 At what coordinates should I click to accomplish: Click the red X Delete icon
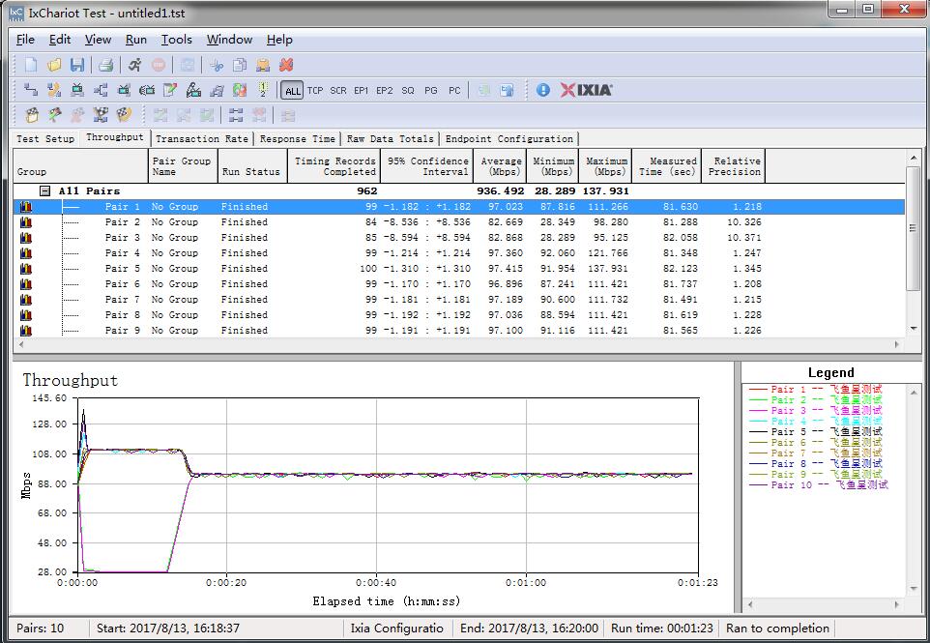pos(286,65)
